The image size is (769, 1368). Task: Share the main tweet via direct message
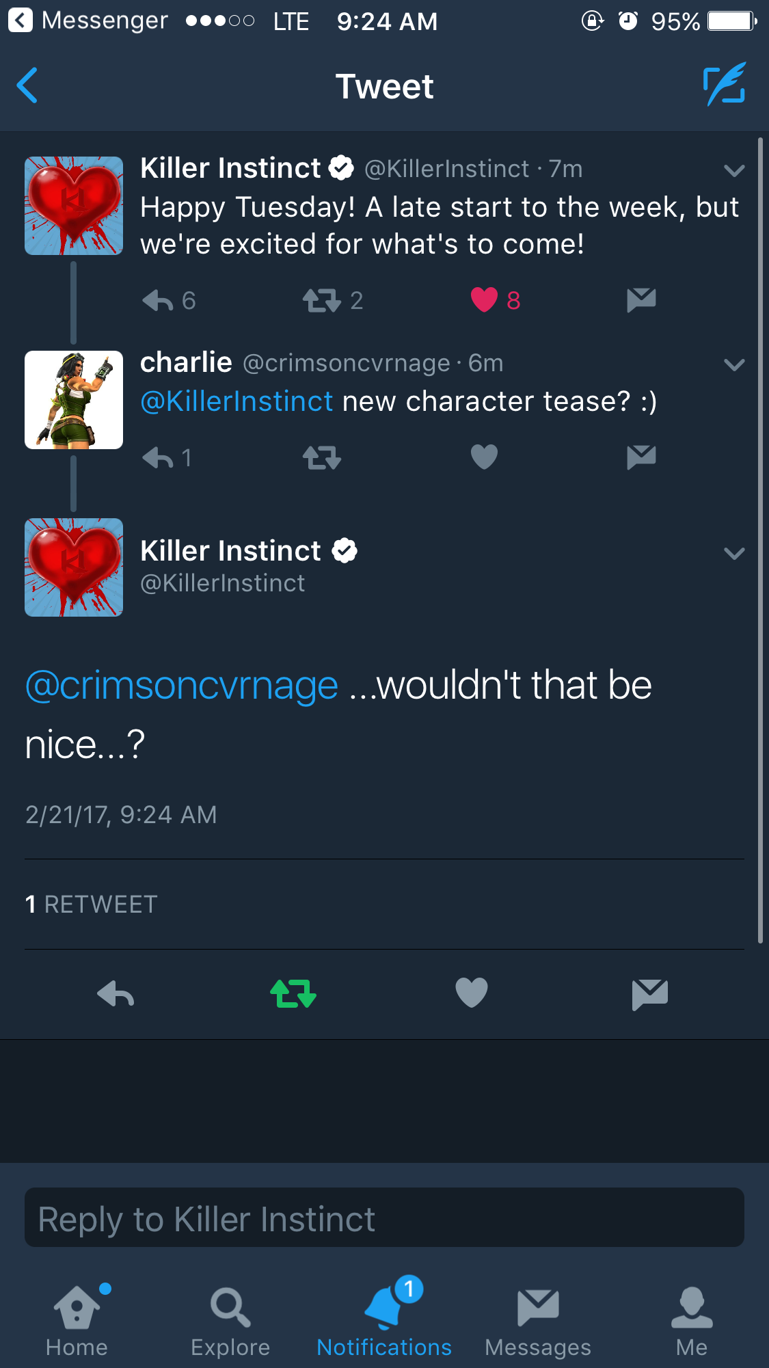(649, 993)
